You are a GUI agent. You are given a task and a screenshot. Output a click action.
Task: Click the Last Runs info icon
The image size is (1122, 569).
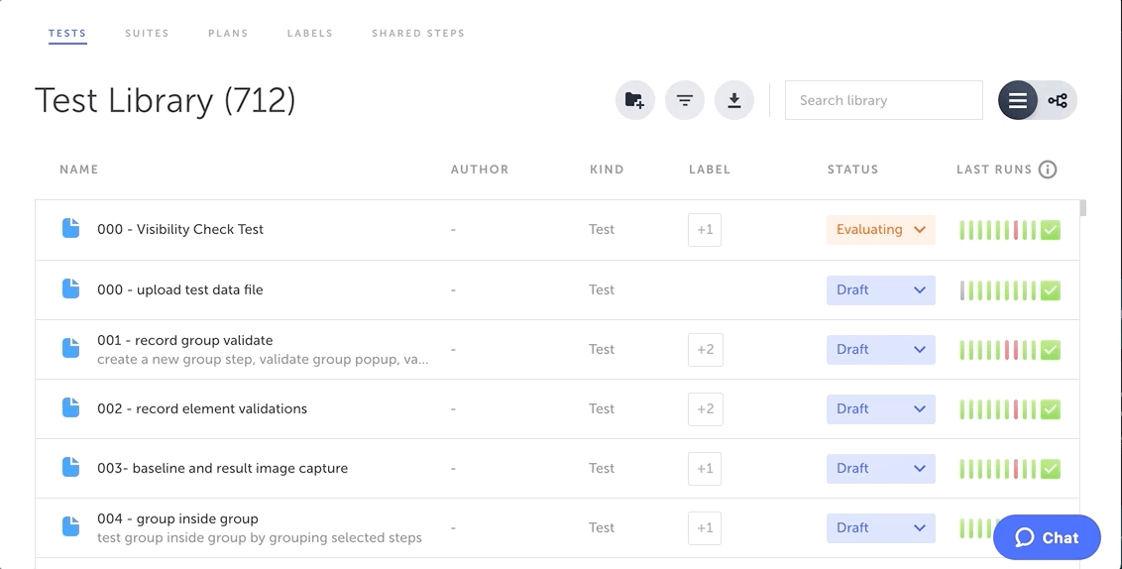coord(1047,170)
